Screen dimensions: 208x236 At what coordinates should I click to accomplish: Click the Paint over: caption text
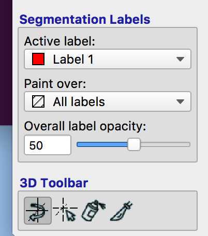point(55,84)
